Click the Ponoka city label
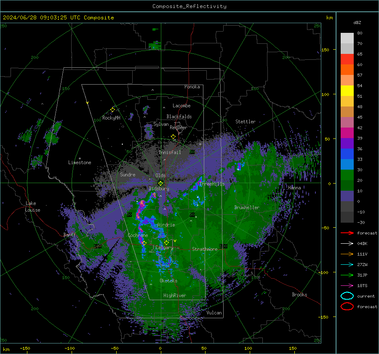379x354 pixels. [x=192, y=87]
